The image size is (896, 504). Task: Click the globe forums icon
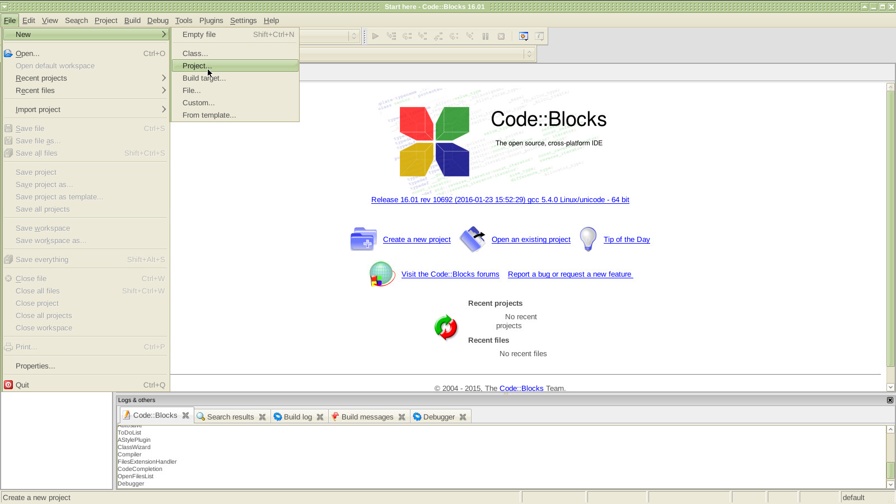tap(382, 274)
